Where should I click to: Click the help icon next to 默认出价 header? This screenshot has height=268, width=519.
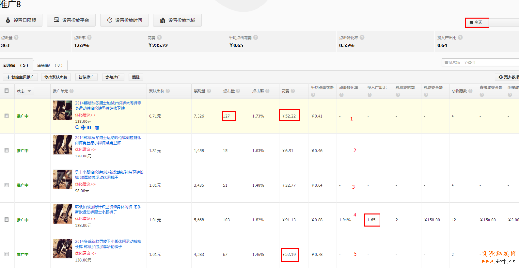(168, 91)
